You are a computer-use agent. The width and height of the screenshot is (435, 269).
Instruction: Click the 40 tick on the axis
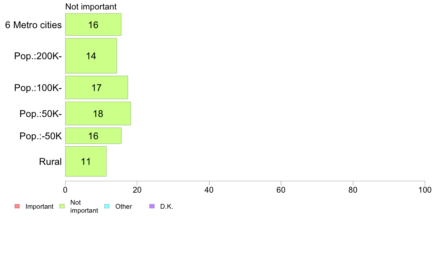[x=209, y=190]
